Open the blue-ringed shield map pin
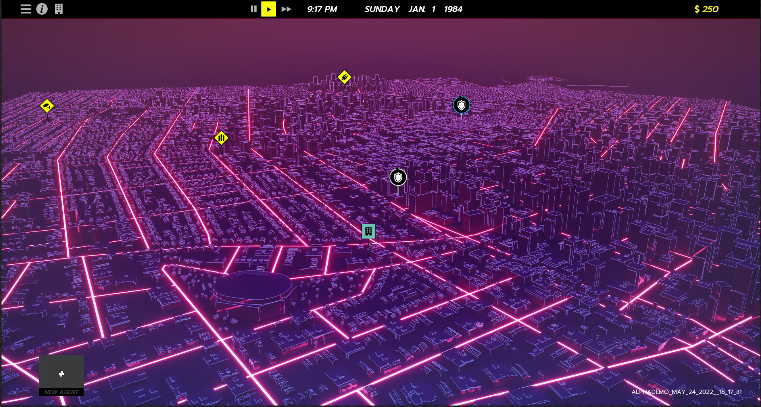The image size is (761, 407). [x=461, y=105]
